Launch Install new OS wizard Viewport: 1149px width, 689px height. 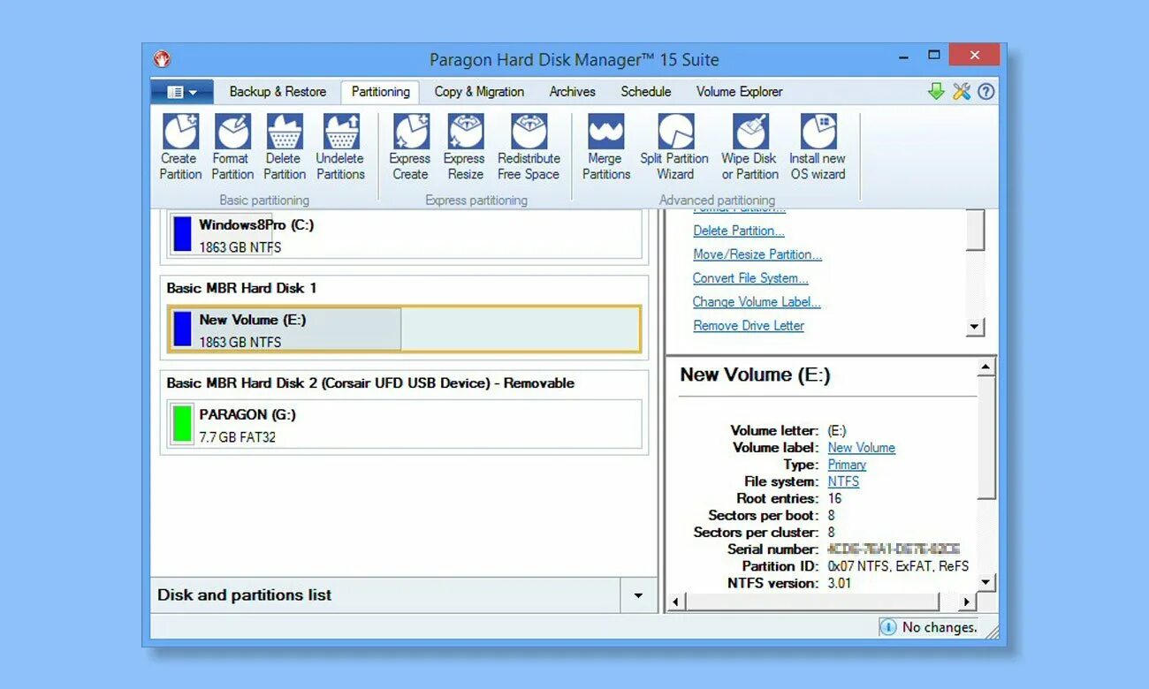tap(818, 148)
